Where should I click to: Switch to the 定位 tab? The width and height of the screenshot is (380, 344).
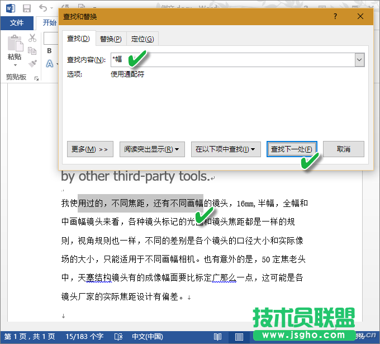tap(142, 39)
